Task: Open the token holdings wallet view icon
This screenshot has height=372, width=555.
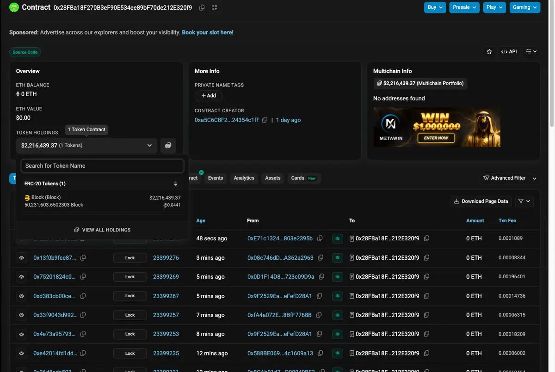Action: coord(168,145)
